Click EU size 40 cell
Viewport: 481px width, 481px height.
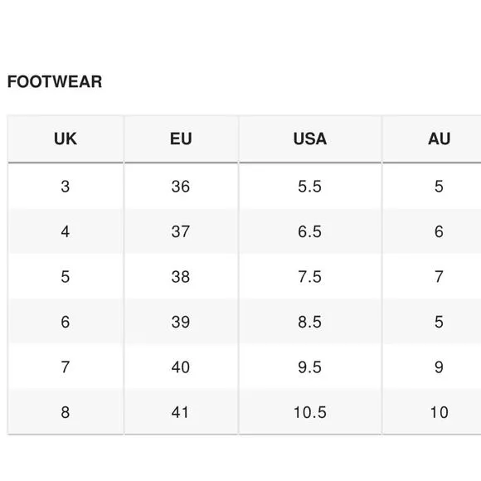pos(181,367)
